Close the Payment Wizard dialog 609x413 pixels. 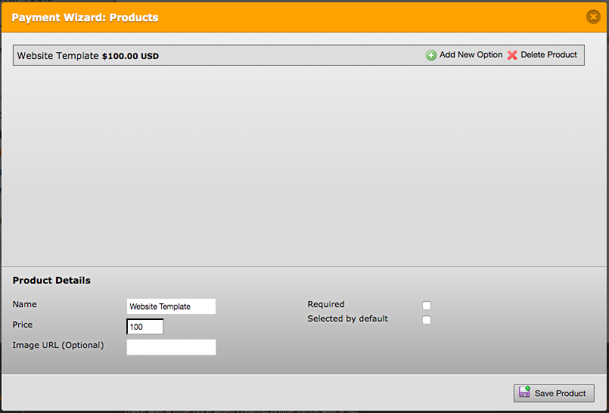pyautogui.click(x=593, y=17)
